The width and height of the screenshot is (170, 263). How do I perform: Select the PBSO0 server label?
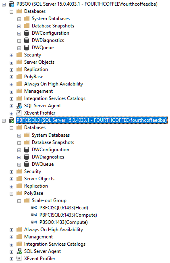(x=87, y=4)
